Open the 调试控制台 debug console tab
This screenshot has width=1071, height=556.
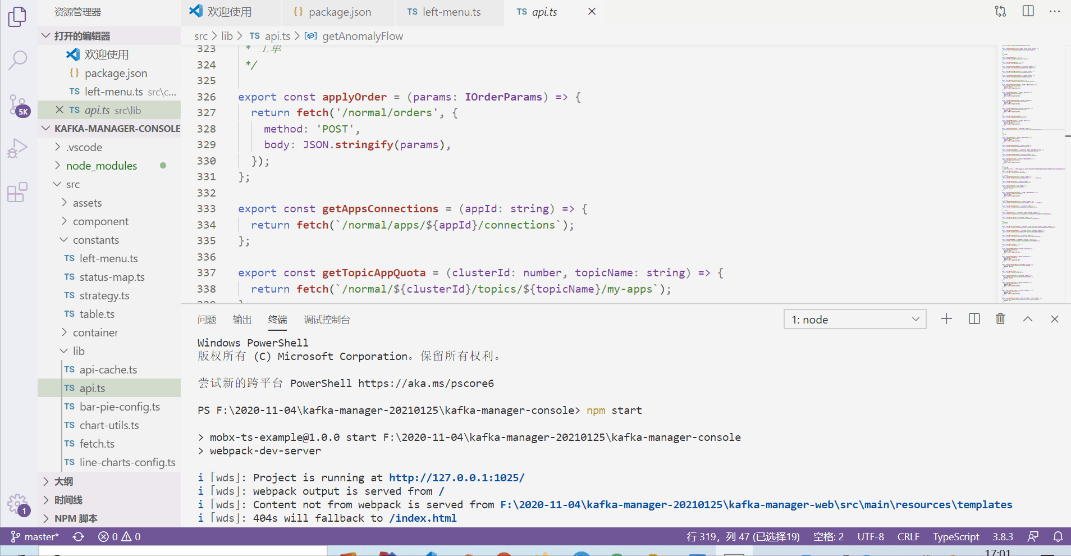click(327, 320)
